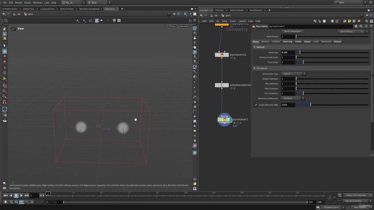Open network editor Layout menu

click(x=242, y=21)
